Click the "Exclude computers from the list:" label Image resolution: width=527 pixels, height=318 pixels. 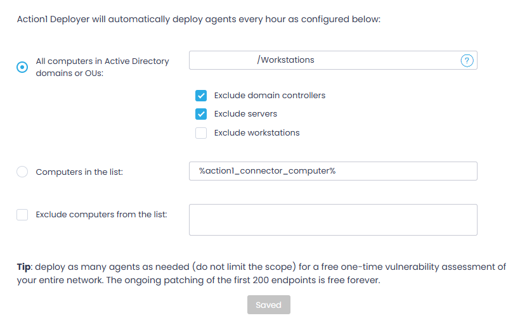(x=101, y=215)
